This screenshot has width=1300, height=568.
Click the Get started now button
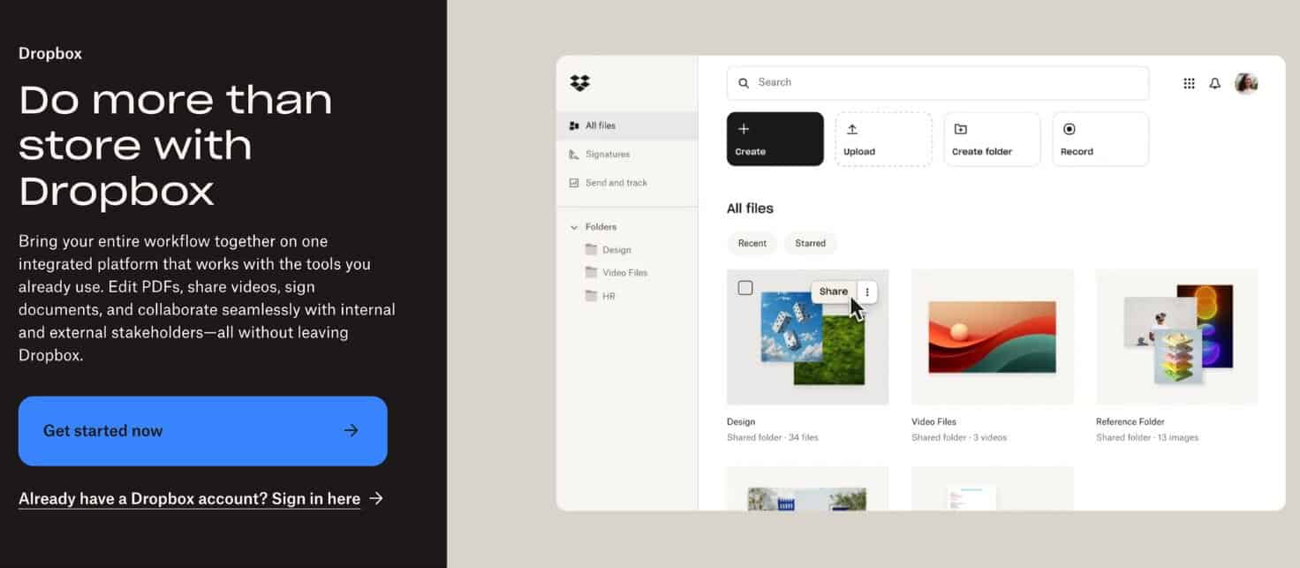(x=202, y=430)
